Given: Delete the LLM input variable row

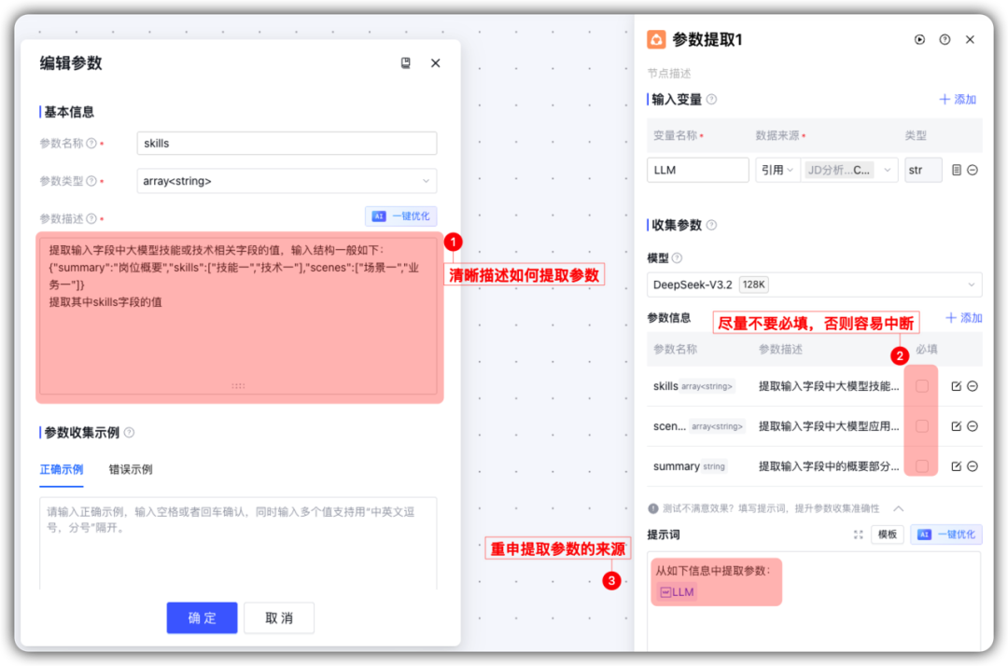Looking at the screenshot, I should pyautogui.click(x=973, y=170).
